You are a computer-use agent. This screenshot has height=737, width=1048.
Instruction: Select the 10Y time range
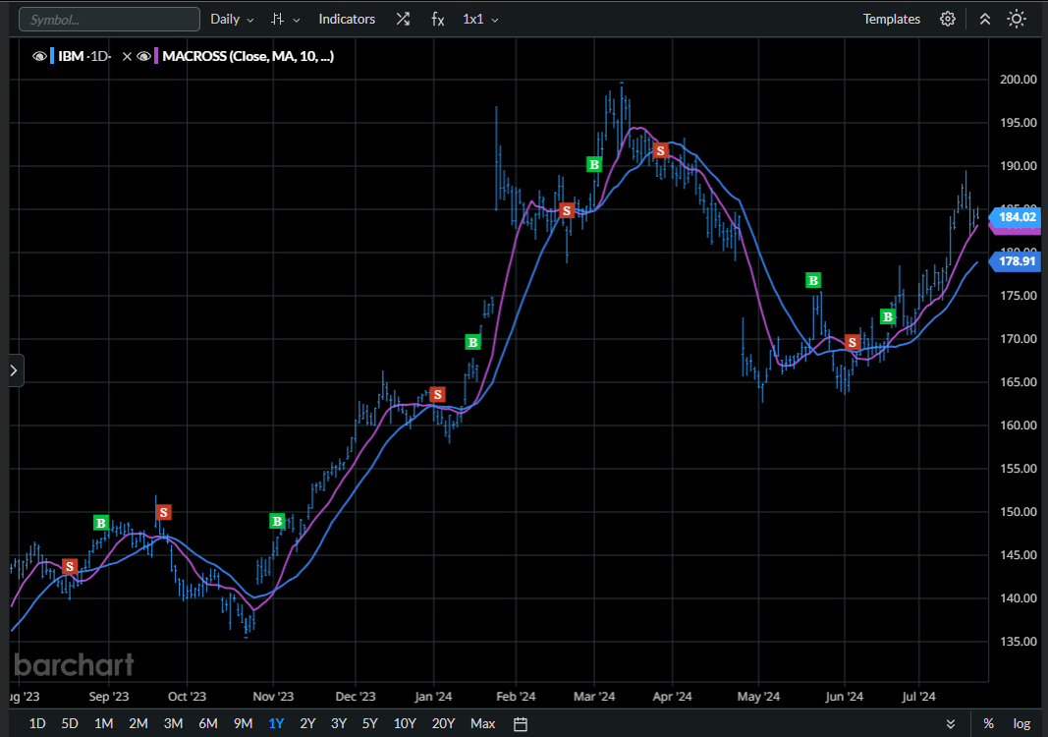(x=405, y=723)
